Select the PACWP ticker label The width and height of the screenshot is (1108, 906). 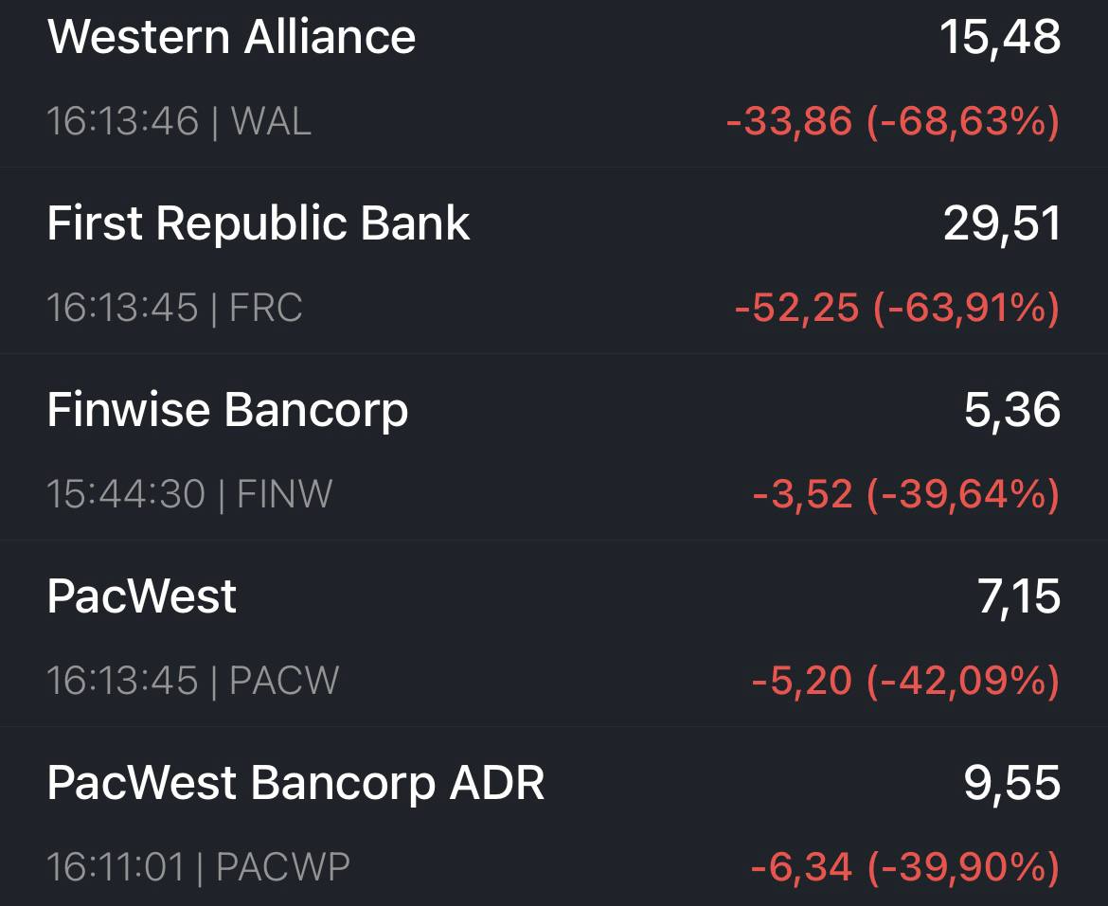click(x=282, y=866)
